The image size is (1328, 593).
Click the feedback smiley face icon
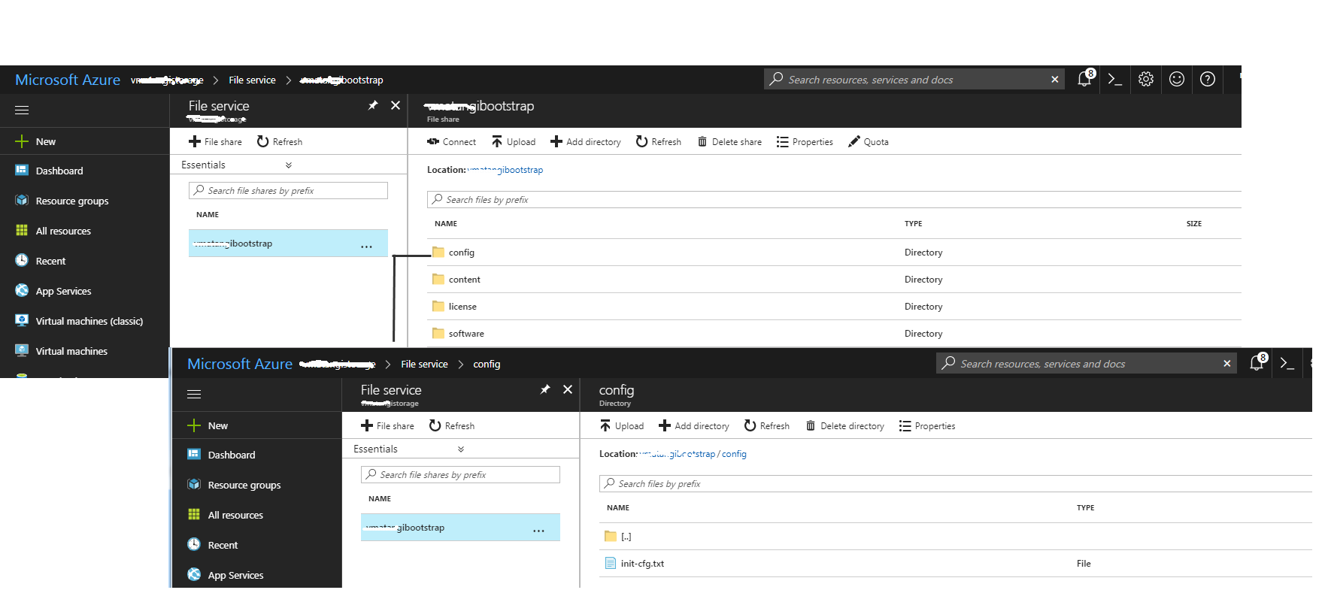coord(1177,80)
